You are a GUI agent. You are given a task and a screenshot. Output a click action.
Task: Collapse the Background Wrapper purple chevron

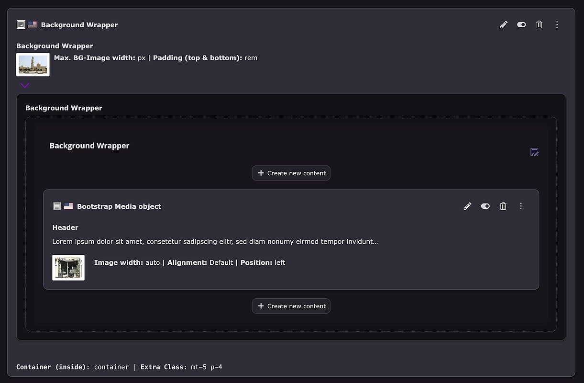25,86
